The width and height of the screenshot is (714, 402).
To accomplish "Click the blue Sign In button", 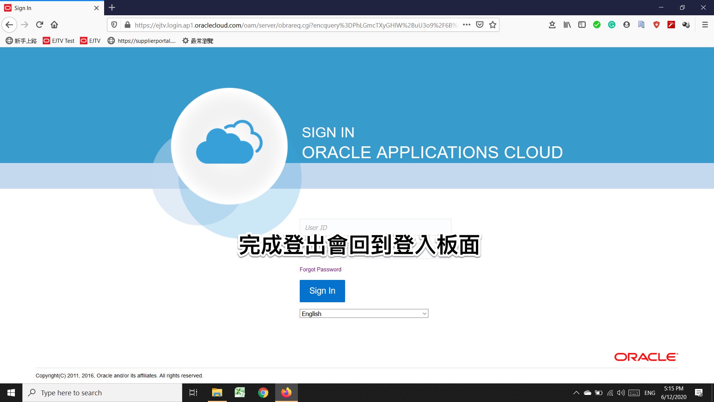I will click(322, 291).
